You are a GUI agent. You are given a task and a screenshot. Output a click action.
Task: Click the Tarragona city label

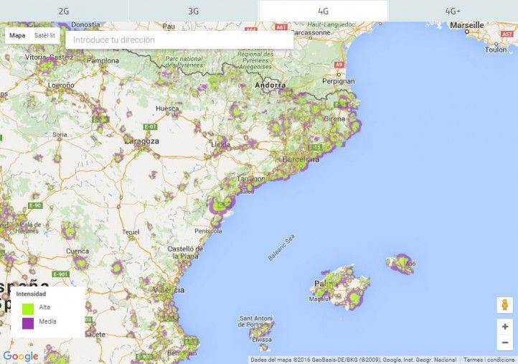(x=251, y=179)
